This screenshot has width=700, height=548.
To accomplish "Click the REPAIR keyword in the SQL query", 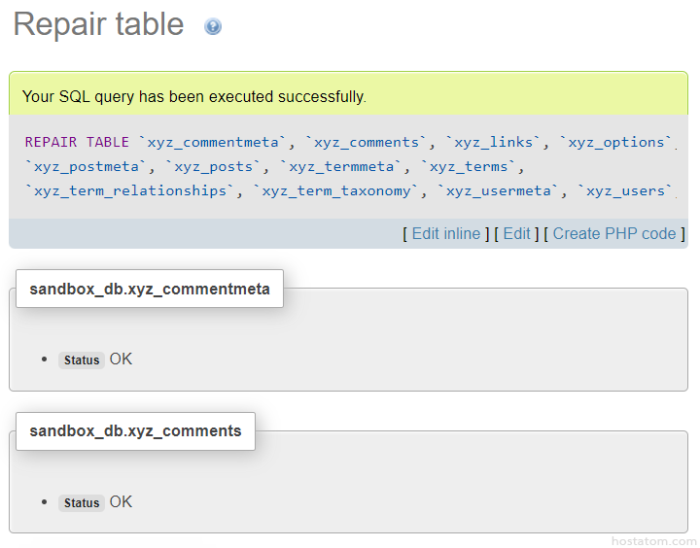I will coord(51,142).
